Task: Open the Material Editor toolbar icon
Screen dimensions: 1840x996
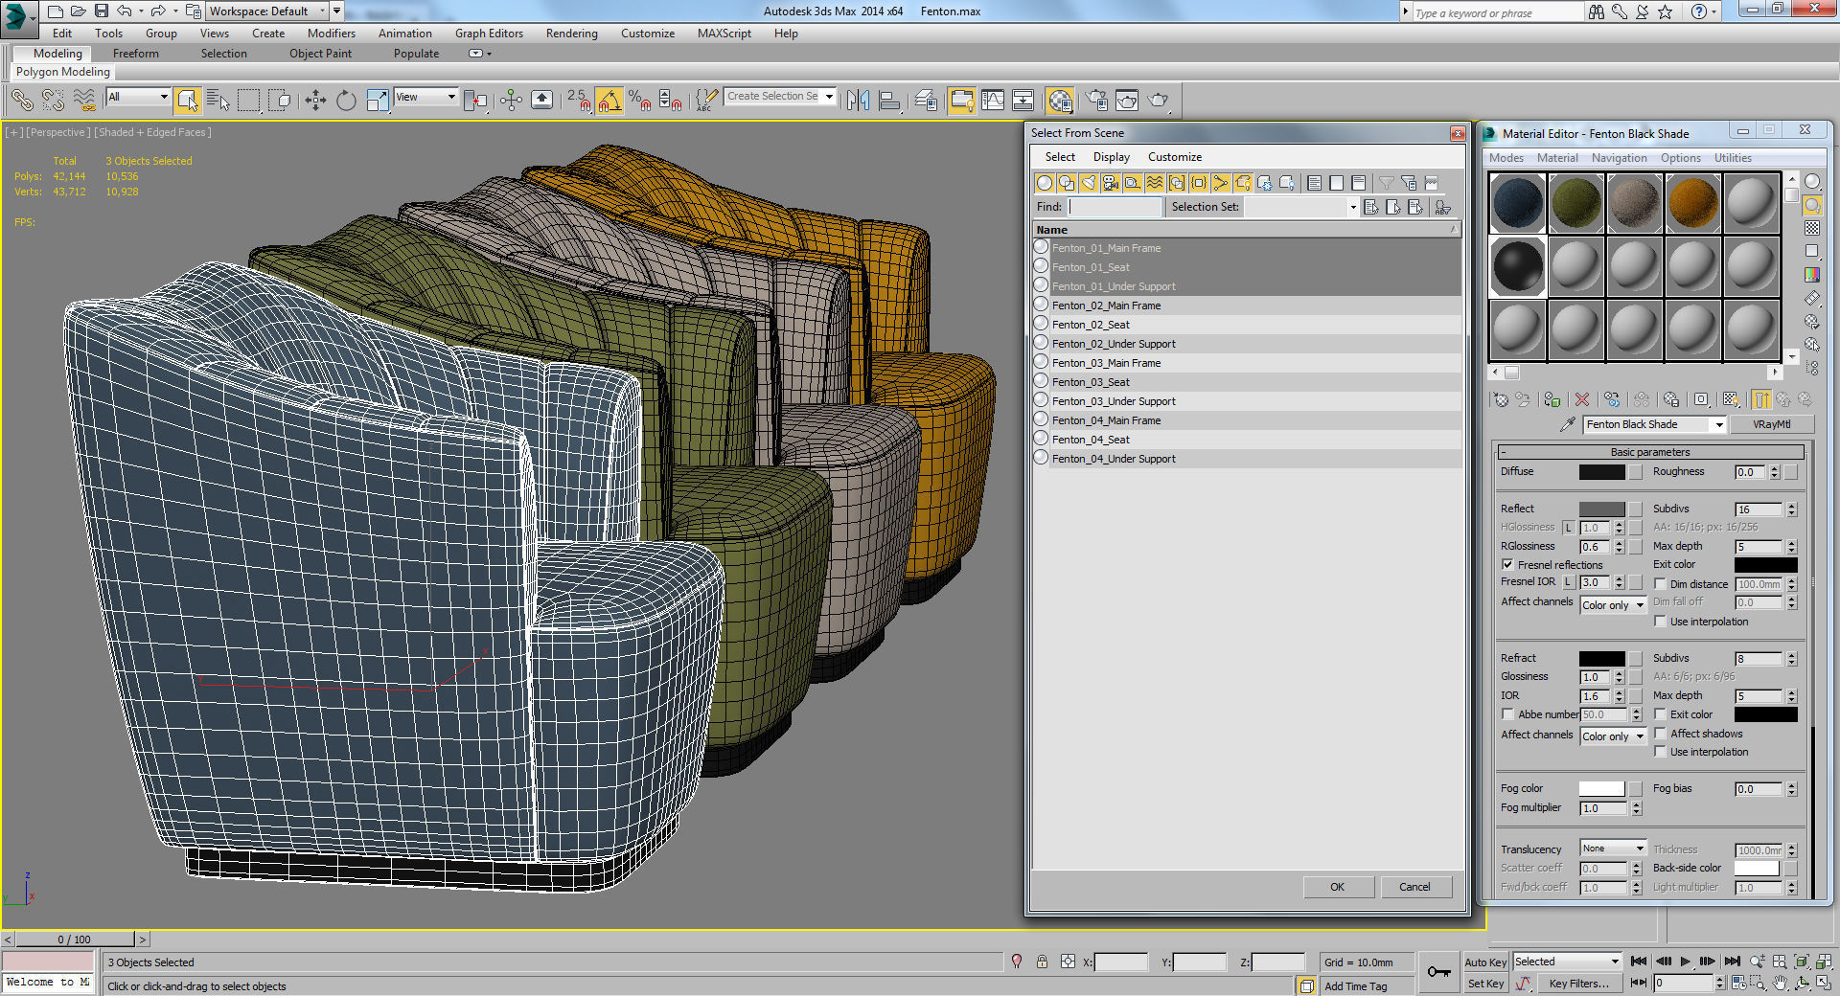Action: tap(1060, 100)
